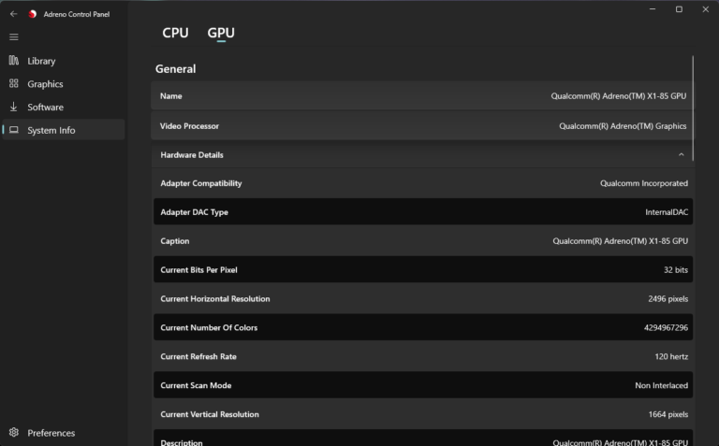Select the Current Refresh Rate row
This screenshot has width=719, height=446.
(x=423, y=356)
